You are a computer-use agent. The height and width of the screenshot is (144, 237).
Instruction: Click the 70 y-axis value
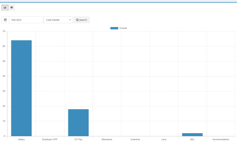click(x=4, y=31)
